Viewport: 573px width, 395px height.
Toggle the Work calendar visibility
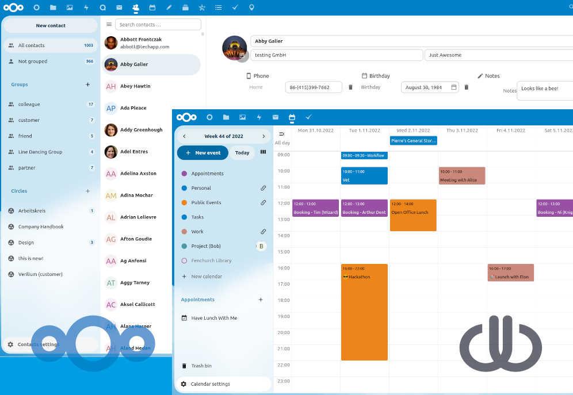tap(184, 232)
